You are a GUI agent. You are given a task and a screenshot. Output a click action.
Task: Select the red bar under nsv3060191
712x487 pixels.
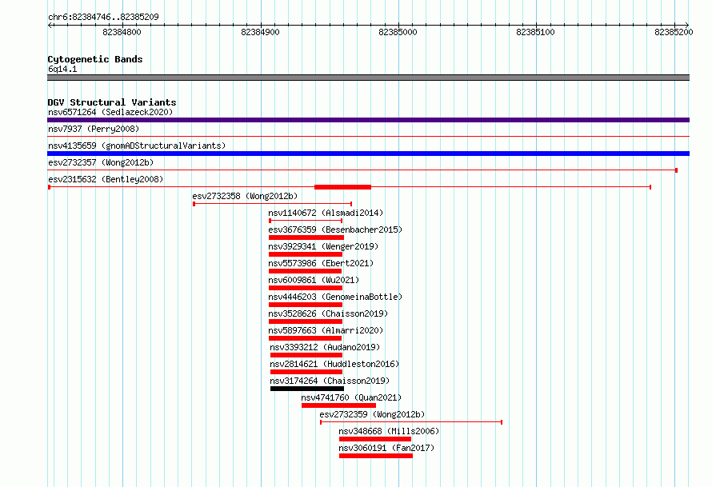pyautogui.click(x=376, y=456)
